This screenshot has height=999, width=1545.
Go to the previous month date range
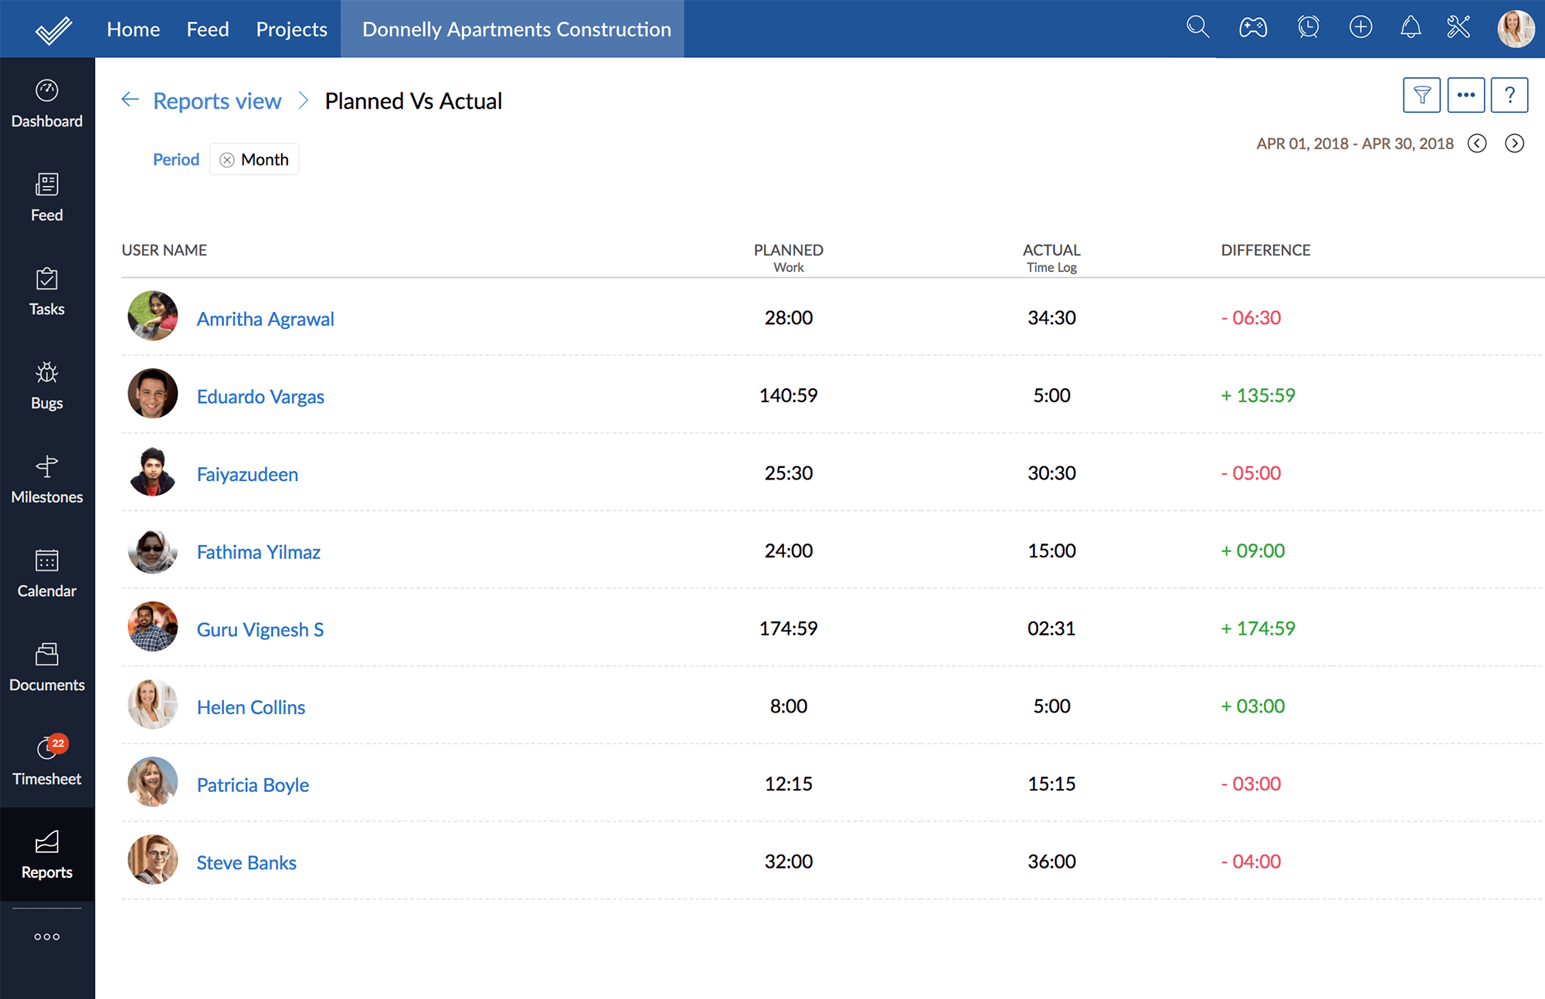click(x=1477, y=144)
